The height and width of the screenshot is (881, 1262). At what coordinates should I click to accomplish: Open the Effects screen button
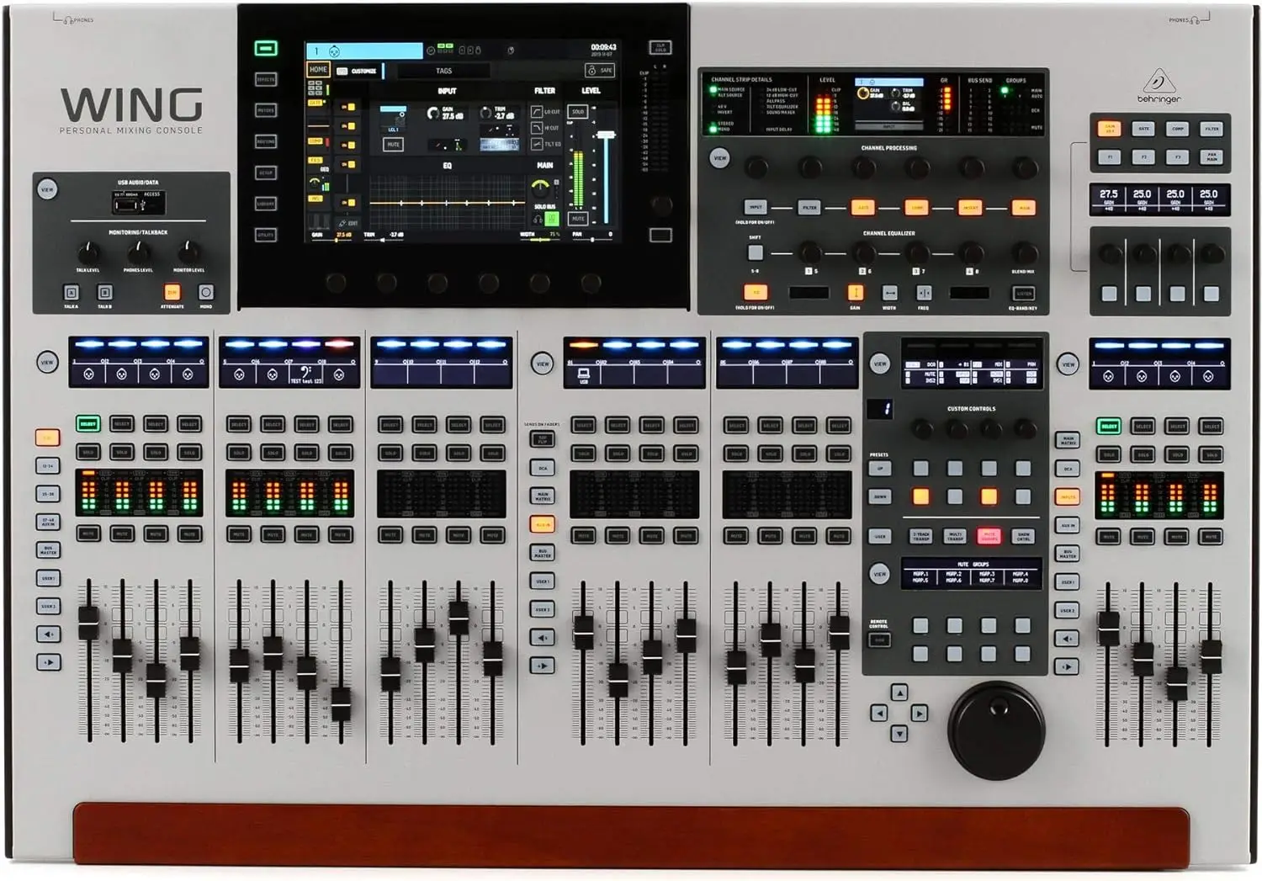[x=266, y=79]
